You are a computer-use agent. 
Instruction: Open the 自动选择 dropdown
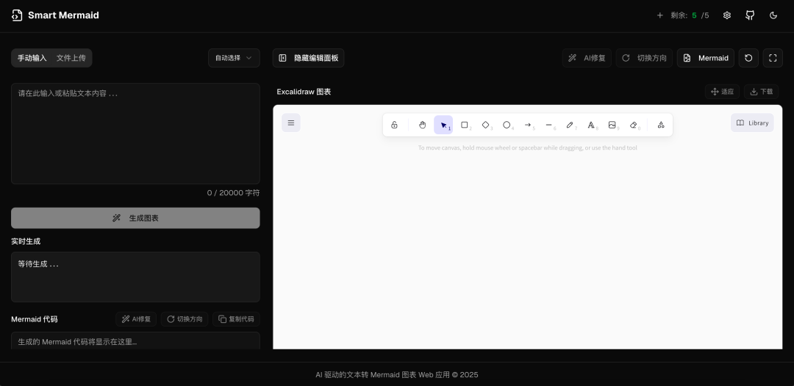(234, 58)
